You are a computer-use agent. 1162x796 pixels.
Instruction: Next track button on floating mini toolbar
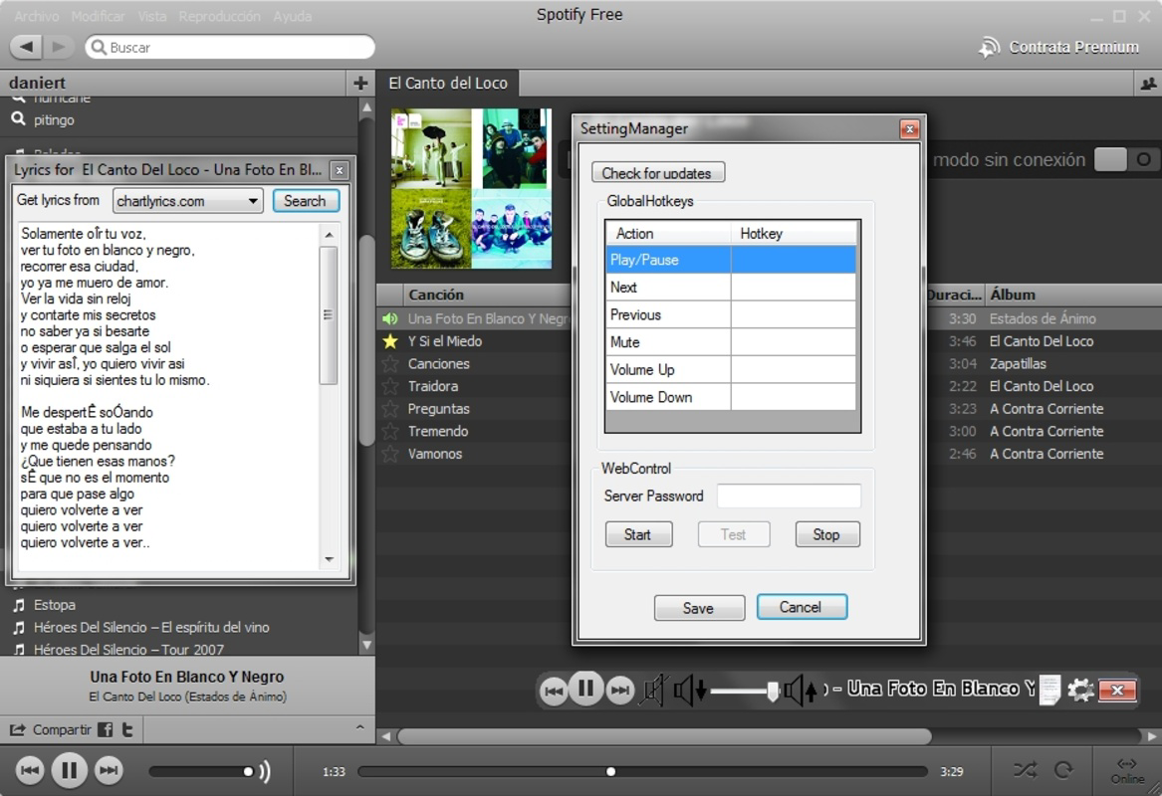tap(619, 691)
